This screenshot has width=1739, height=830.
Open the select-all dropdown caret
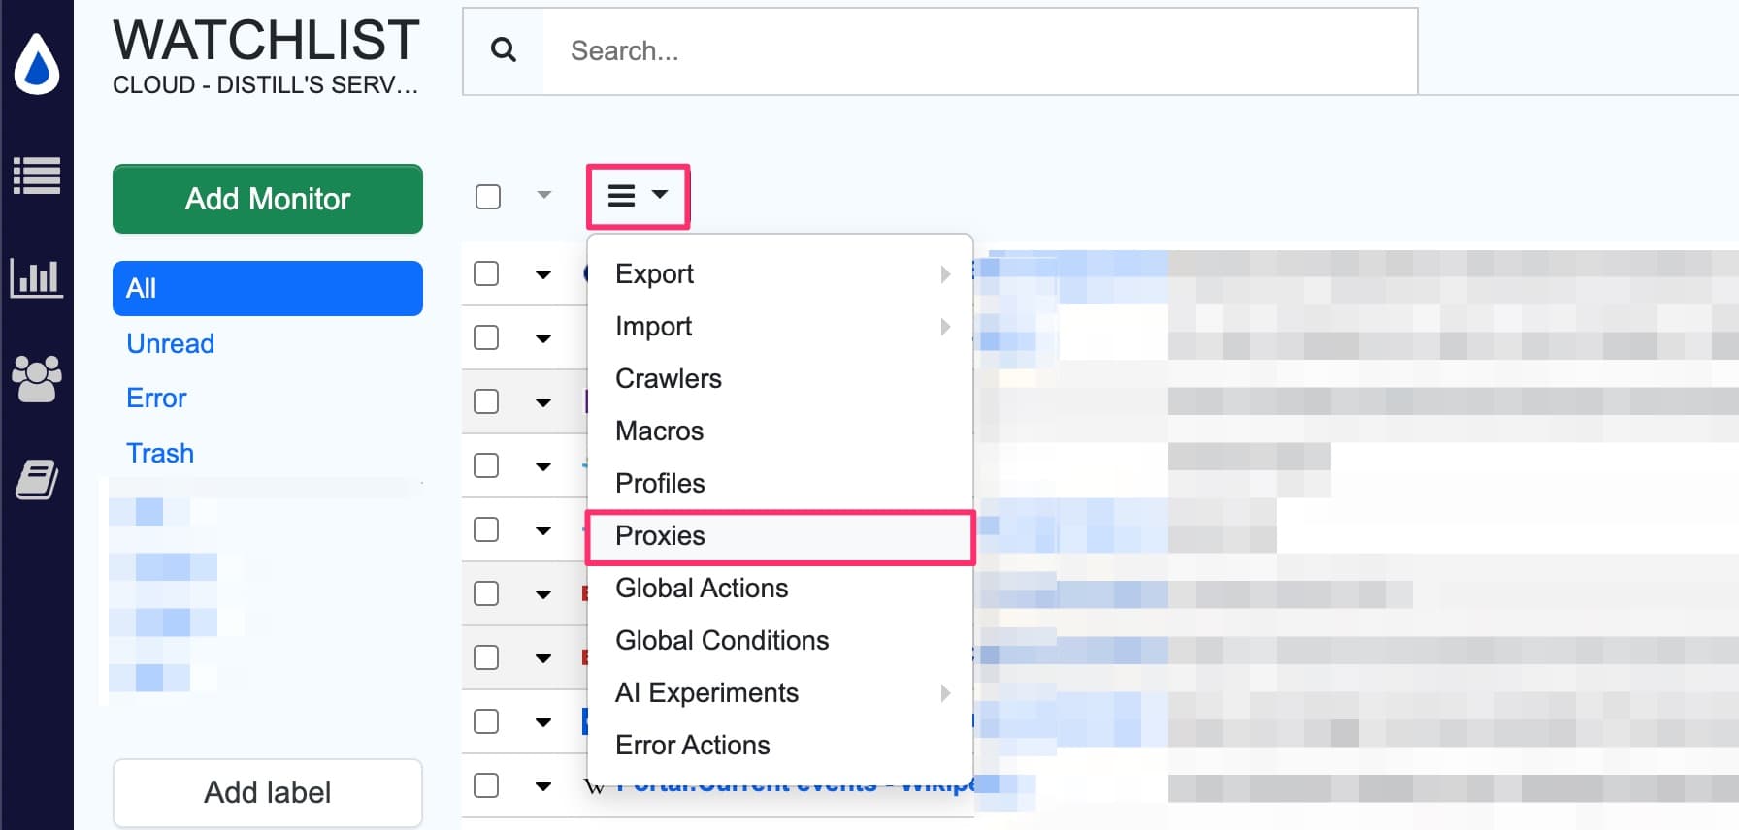[544, 196]
